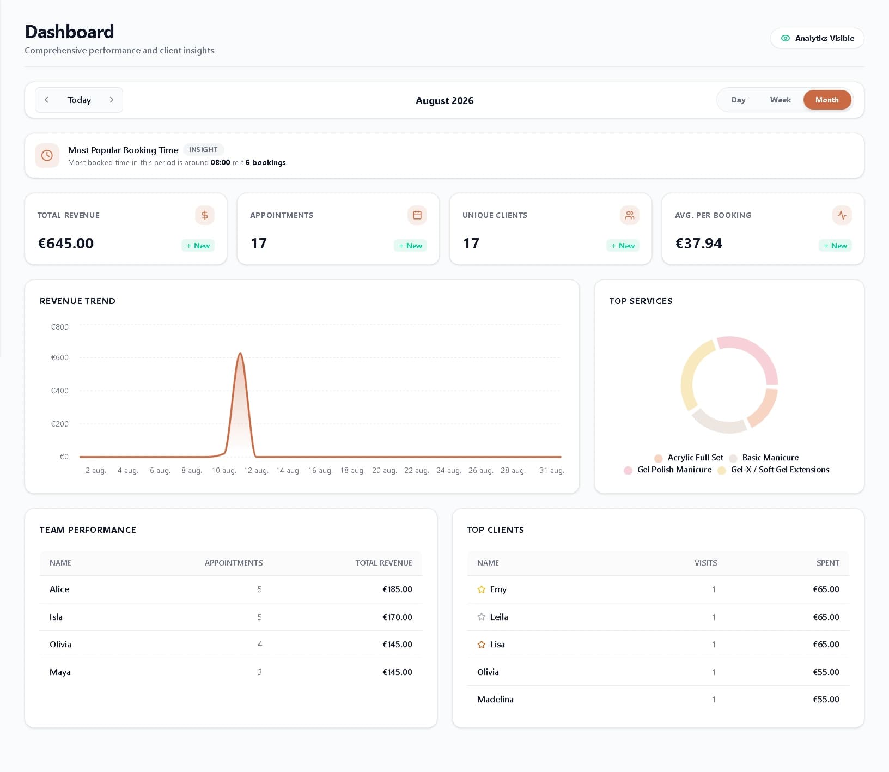889x772 pixels.
Task: Click the Avg. Per Booking value €37.94
Action: coord(699,244)
